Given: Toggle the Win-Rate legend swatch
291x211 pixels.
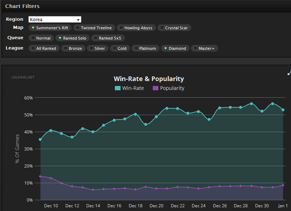Looking at the screenshot, I should pos(118,88).
